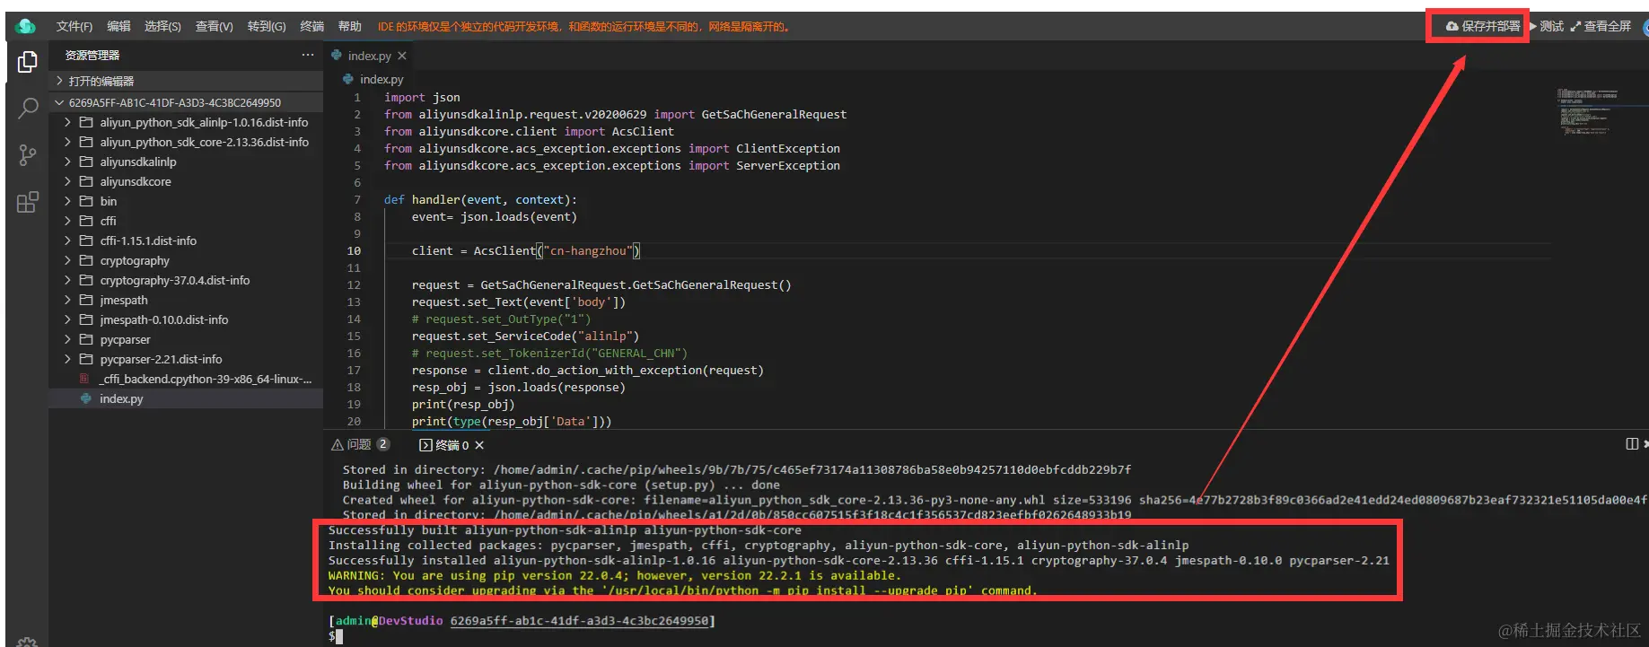Click the 资源管理器 panel title
The image size is (1649, 647).
pyautogui.click(x=92, y=56)
